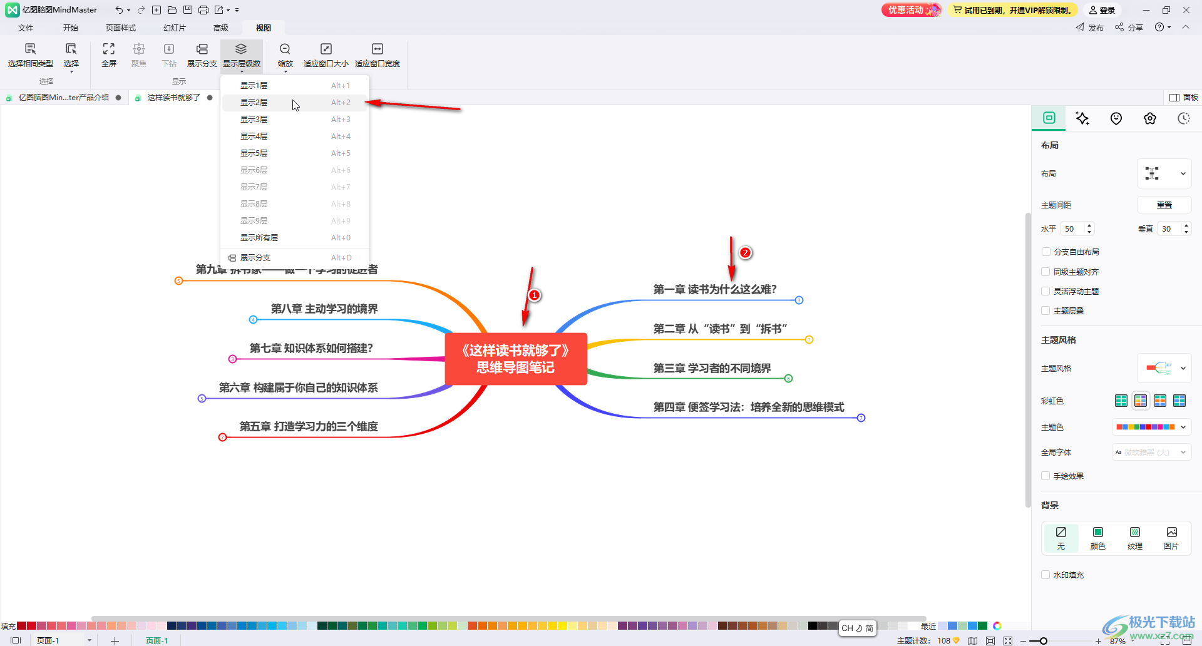Open the 文件 menu tab
The width and height of the screenshot is (1202, 646).
pyautogui.click(x=26, y=28)
